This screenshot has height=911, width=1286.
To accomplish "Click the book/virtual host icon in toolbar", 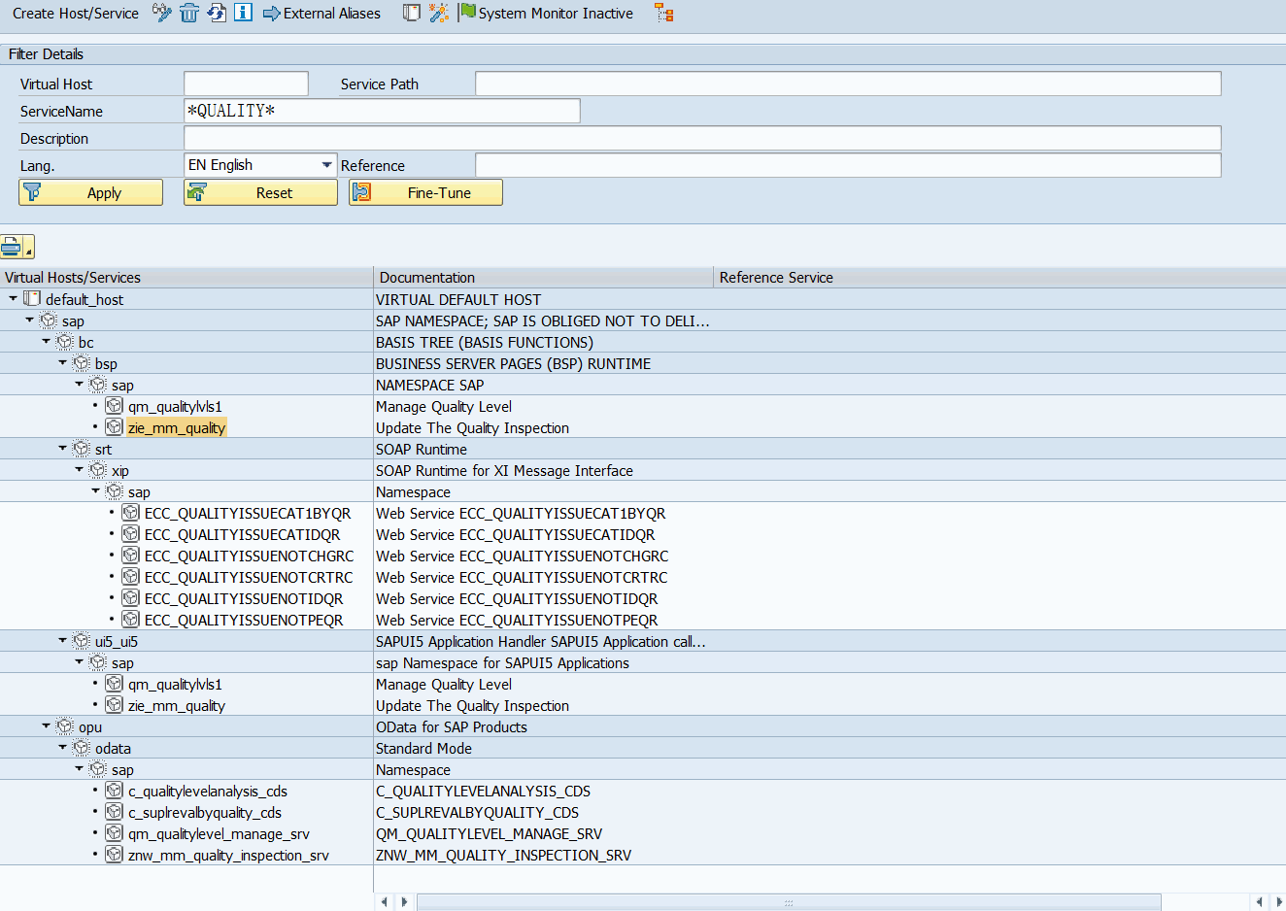I will (412, 13).
